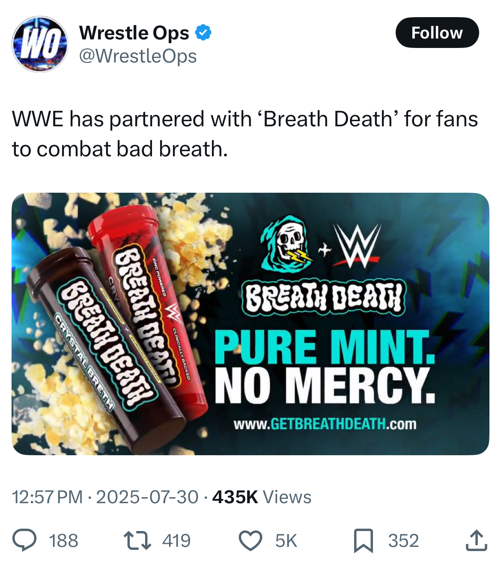The width and height of the screenshot is (501, 567).
Task: Click the 419 reposts count
Action: coord(176,540)
